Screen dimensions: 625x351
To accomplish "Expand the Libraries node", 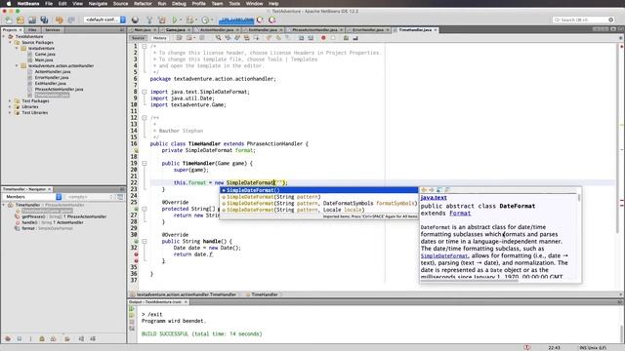I will click(11, 106).
